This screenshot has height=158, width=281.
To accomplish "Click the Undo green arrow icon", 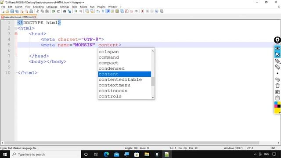I will (x=54, y=11).
